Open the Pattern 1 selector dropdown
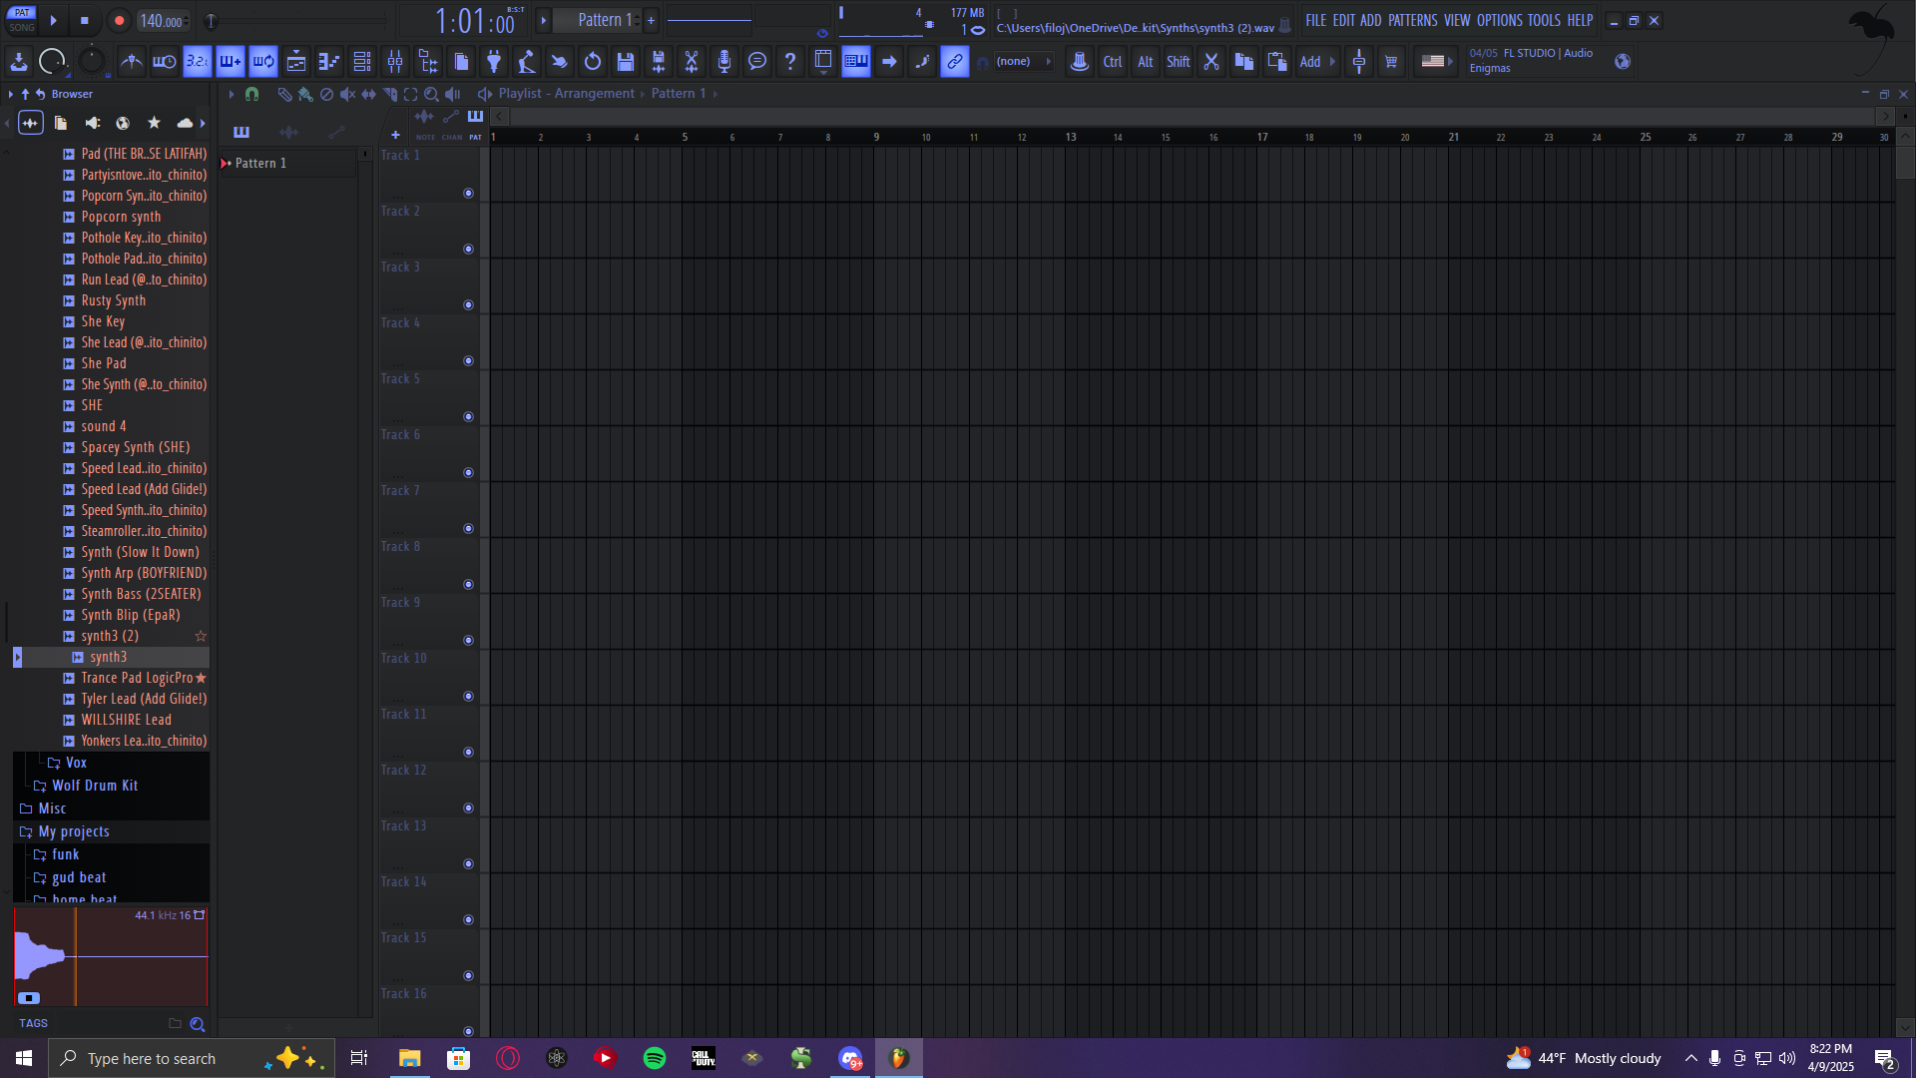1916x1078 pixels. (605, 20)
